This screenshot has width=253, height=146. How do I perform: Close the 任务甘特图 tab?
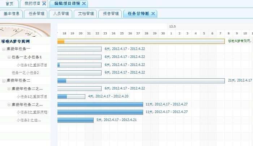pyautogui.click(x=153, y=14)
